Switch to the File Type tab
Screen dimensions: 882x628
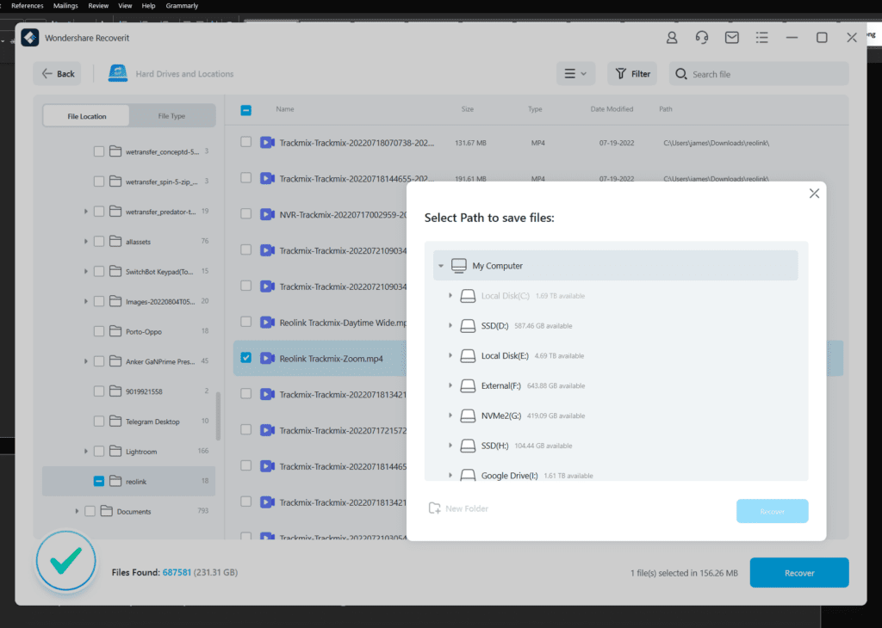click(x=171, y=116)
